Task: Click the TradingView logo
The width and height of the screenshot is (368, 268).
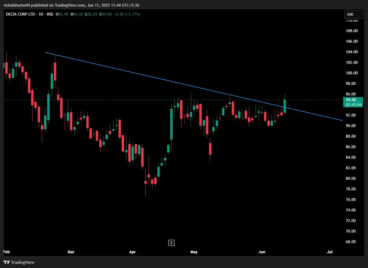Action: pyautogui.click(x=7, y=262)
